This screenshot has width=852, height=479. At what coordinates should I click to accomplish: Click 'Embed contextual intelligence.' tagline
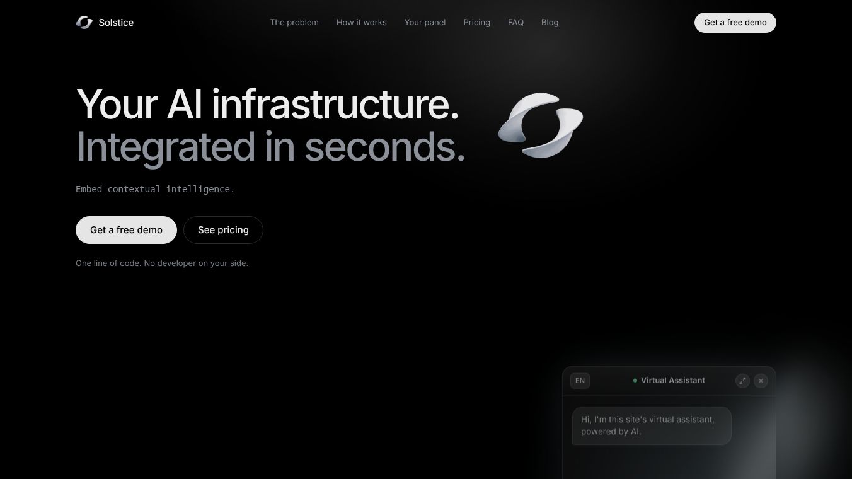click(155, 189)
